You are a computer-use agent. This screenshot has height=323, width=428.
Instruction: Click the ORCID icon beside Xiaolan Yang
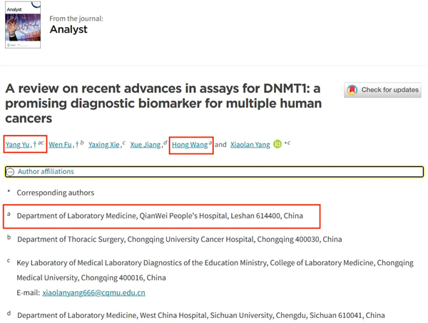click(277, 144)
